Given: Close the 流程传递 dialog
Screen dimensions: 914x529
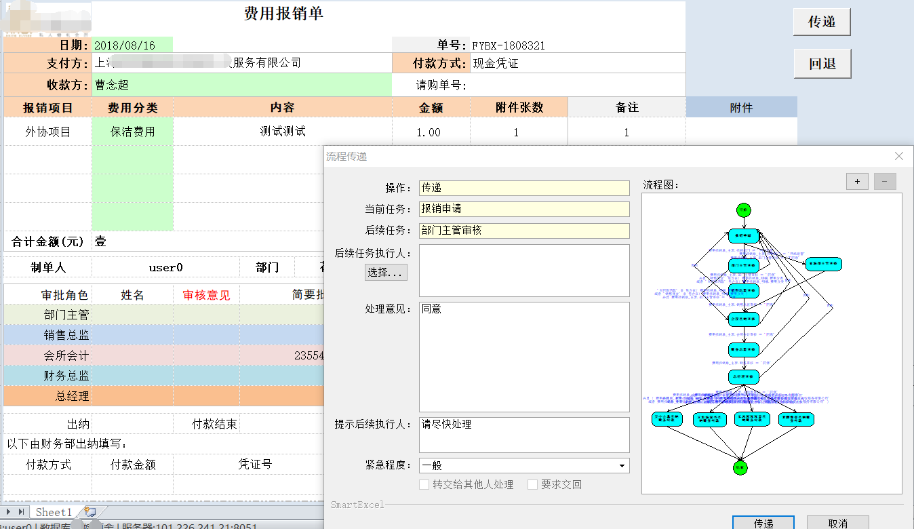Looking at the screenshot, I should [x=899, y=156].
